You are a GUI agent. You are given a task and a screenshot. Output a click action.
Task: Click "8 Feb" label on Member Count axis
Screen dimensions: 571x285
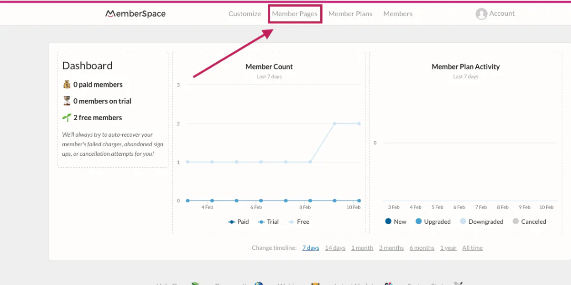tap(305, 207)
